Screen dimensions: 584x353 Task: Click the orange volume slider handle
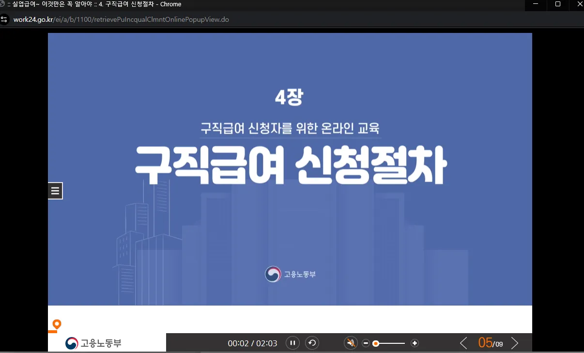tap(376, 343)
